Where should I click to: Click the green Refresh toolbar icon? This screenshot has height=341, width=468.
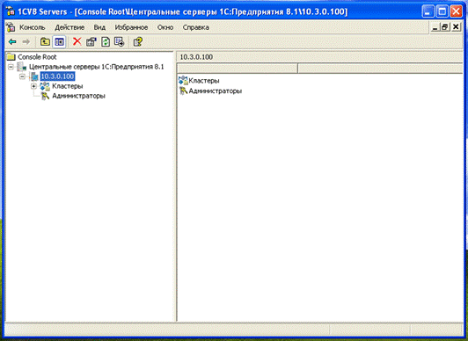point(106,41)
